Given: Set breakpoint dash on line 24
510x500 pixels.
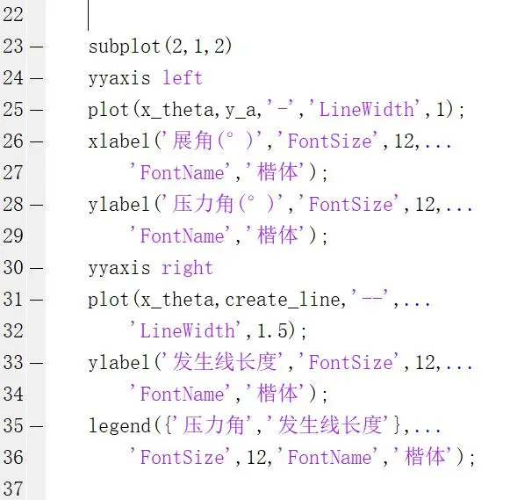Looking at the screenshot, I should [37, 78].
